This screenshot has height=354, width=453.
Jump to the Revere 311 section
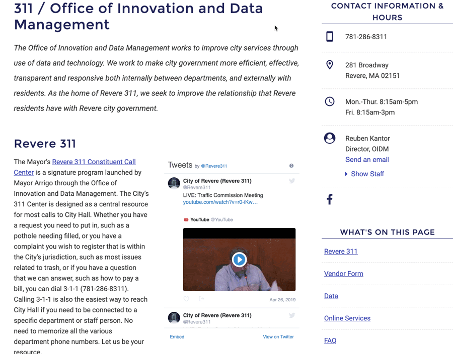tap(341, 252)
